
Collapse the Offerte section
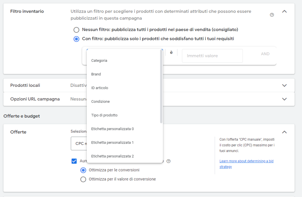pyautogui.click(x=284, y=132)
